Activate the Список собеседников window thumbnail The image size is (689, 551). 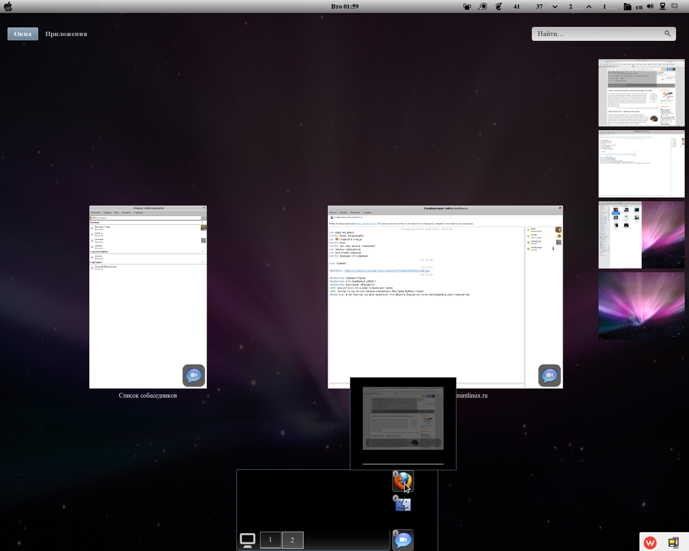(x=148, y=297)
